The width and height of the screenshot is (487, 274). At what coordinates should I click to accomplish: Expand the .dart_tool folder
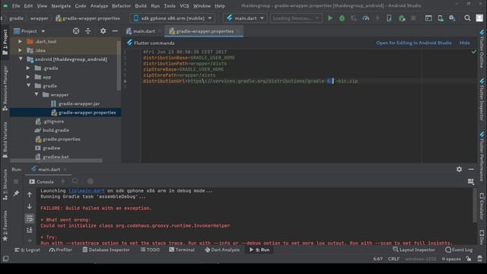click(x=21, y=41)
